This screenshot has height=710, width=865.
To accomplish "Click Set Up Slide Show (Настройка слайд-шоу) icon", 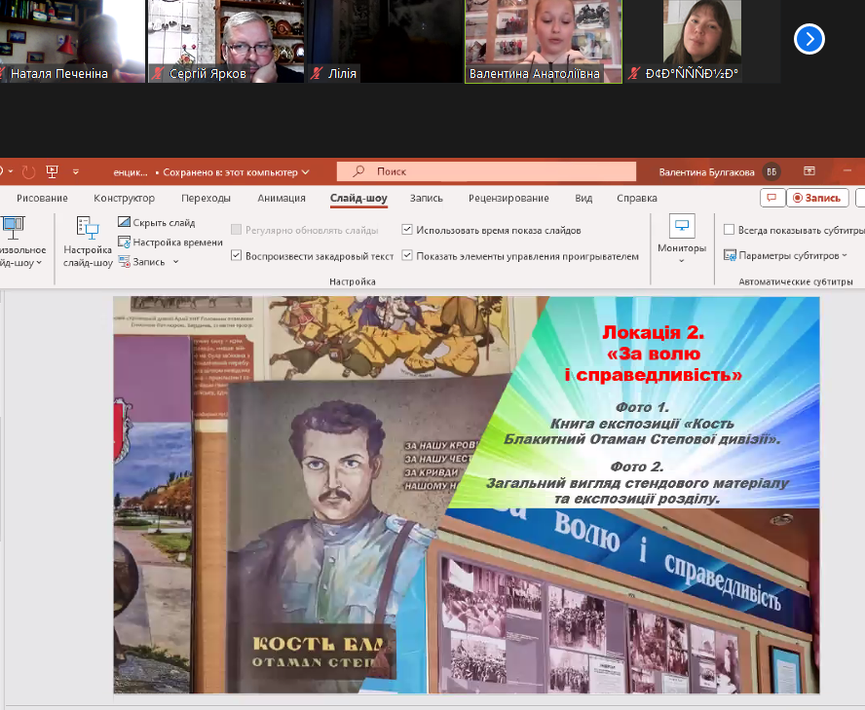I will 88,232.
